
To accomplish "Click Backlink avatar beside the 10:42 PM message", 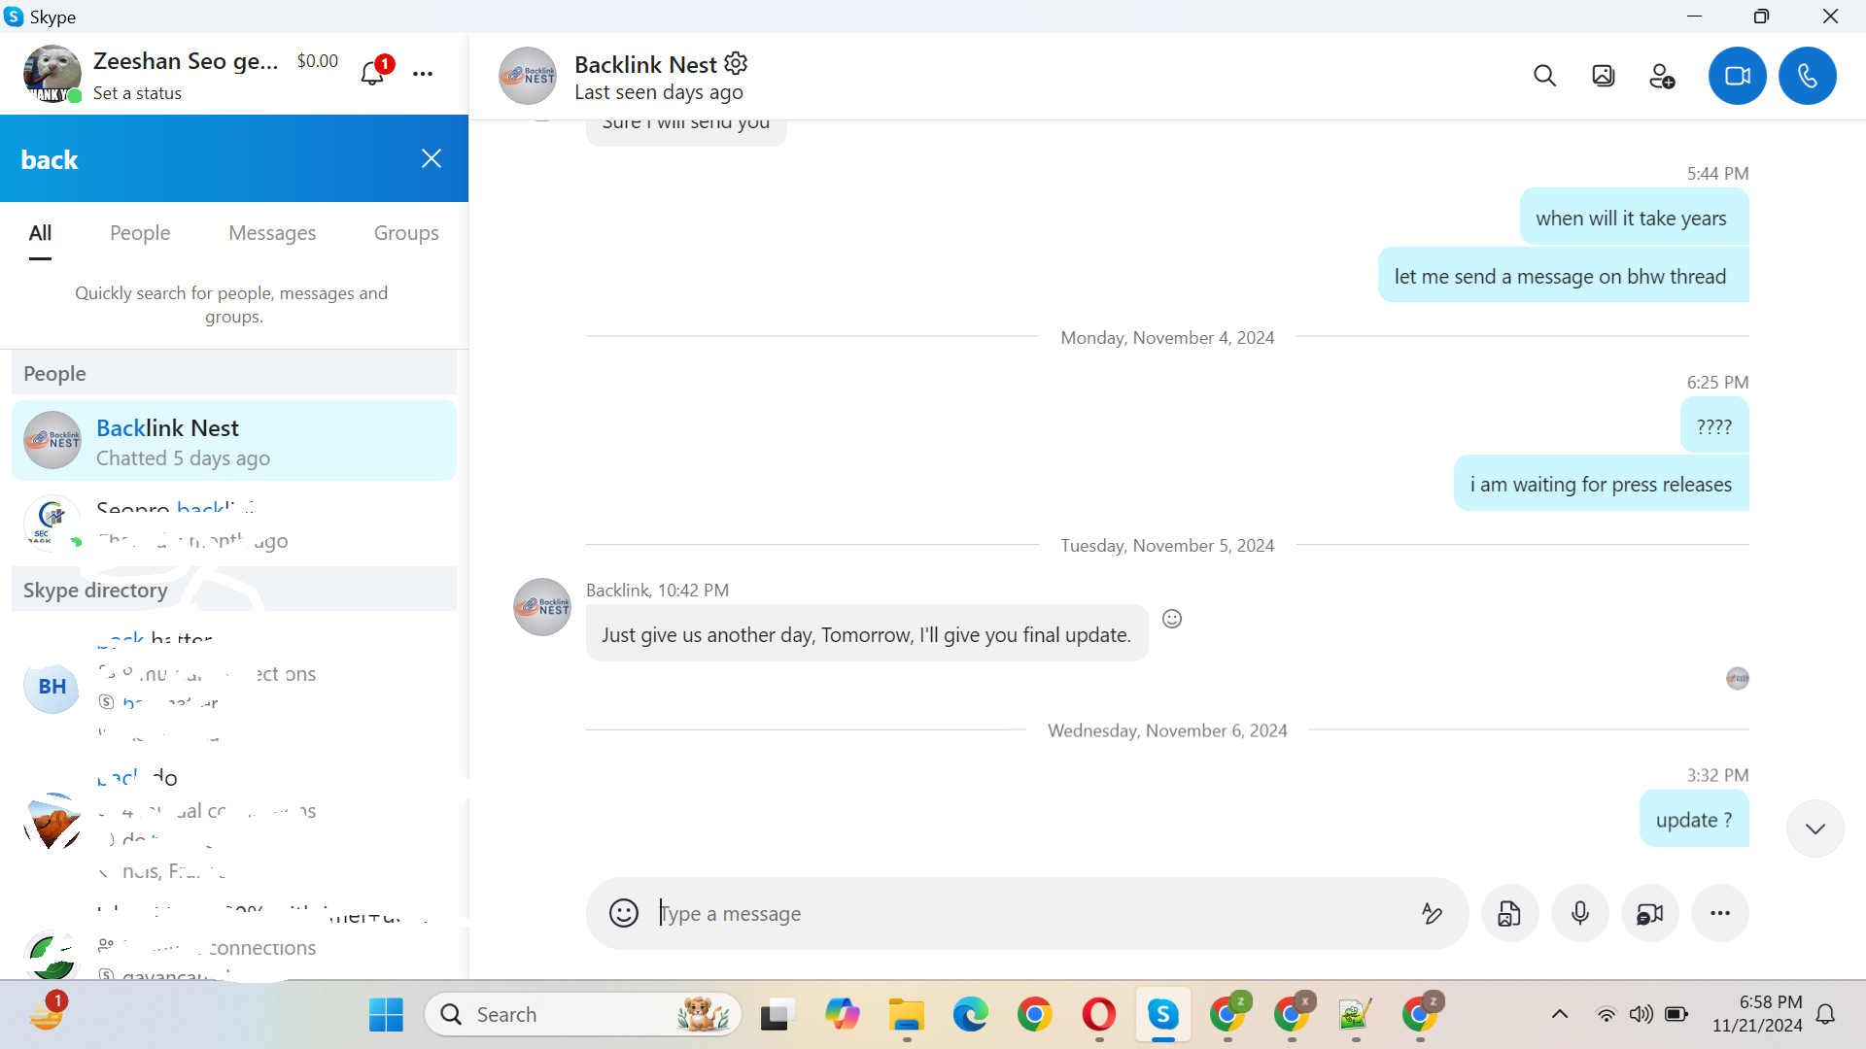I will [x=542, y=607].
